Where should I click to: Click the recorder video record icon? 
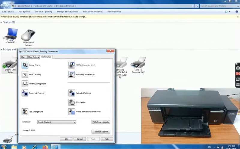[x=238, y=74]
